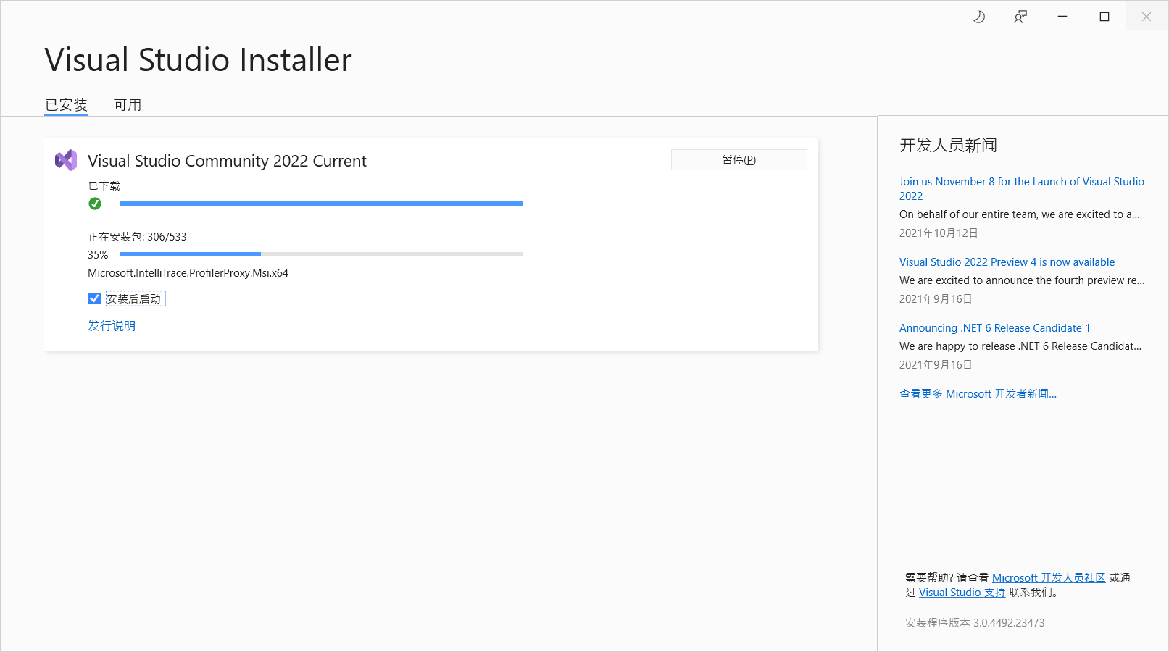1169x652 pixels.
Task: Maximize the installer window
Action: point(1104,17)
